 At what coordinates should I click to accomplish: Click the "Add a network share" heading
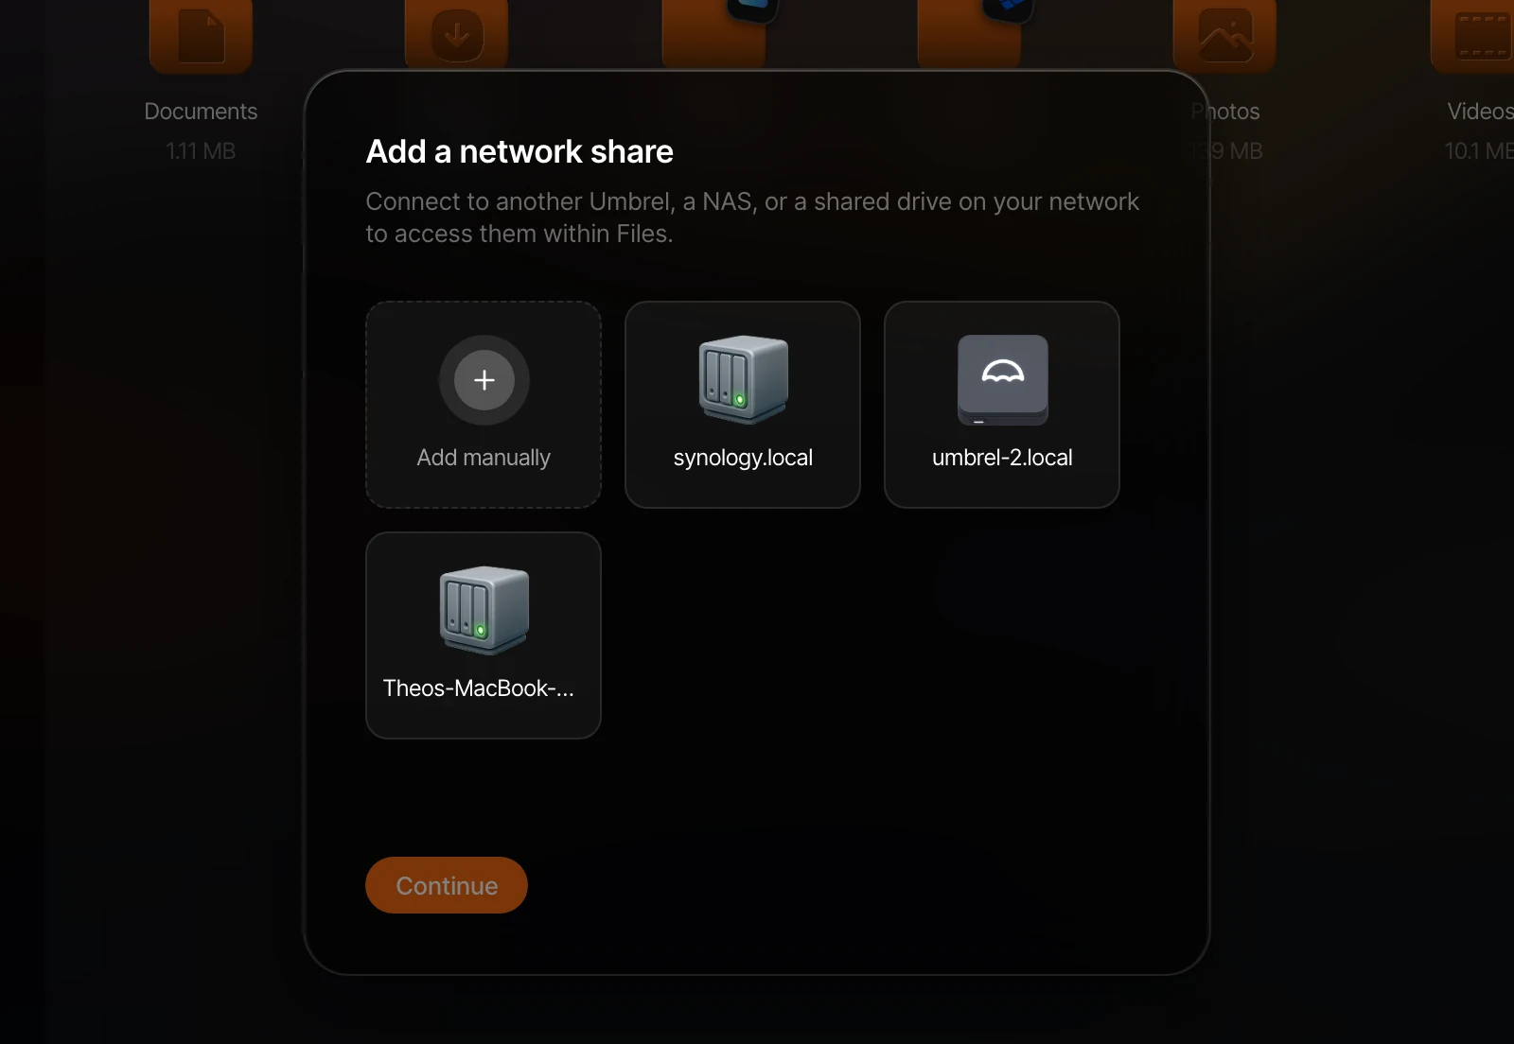[519, 151]
